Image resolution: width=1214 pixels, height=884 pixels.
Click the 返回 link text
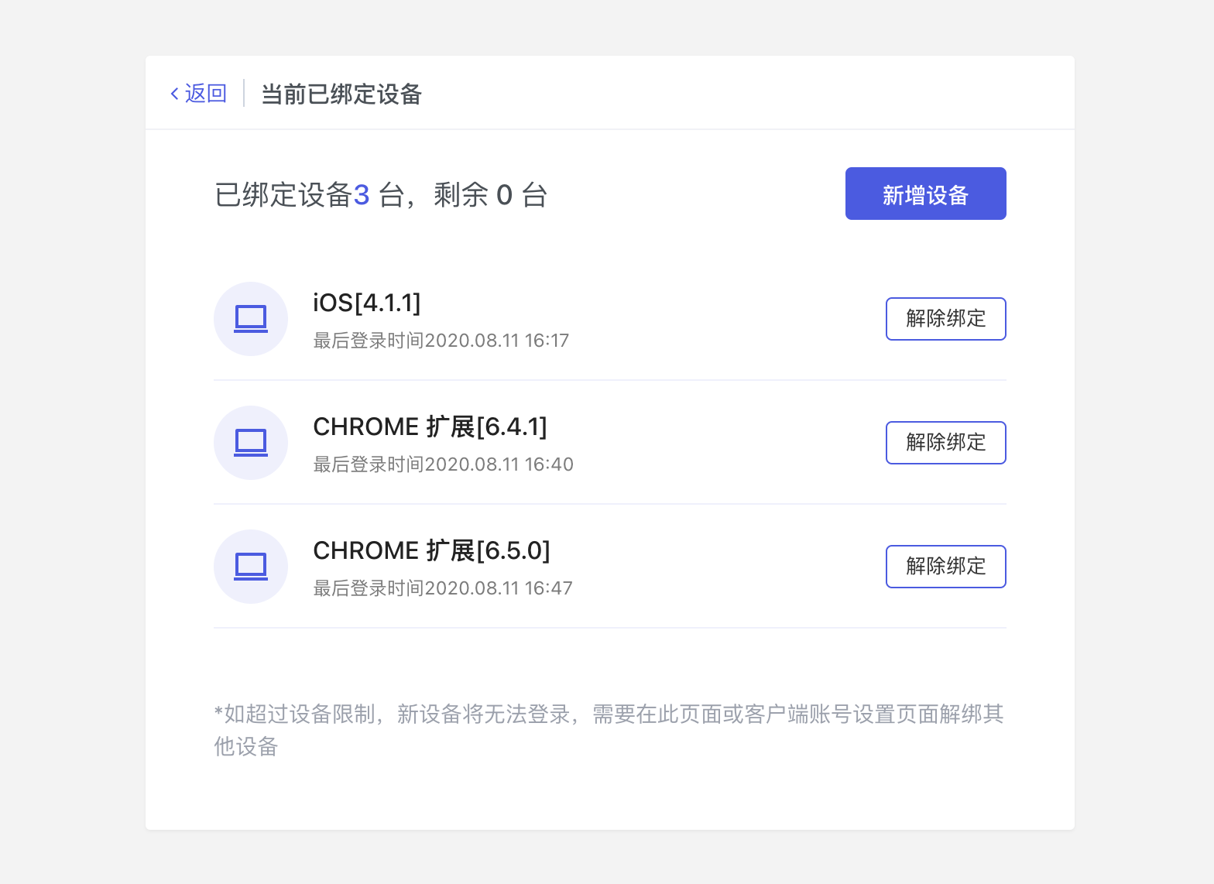206,94
